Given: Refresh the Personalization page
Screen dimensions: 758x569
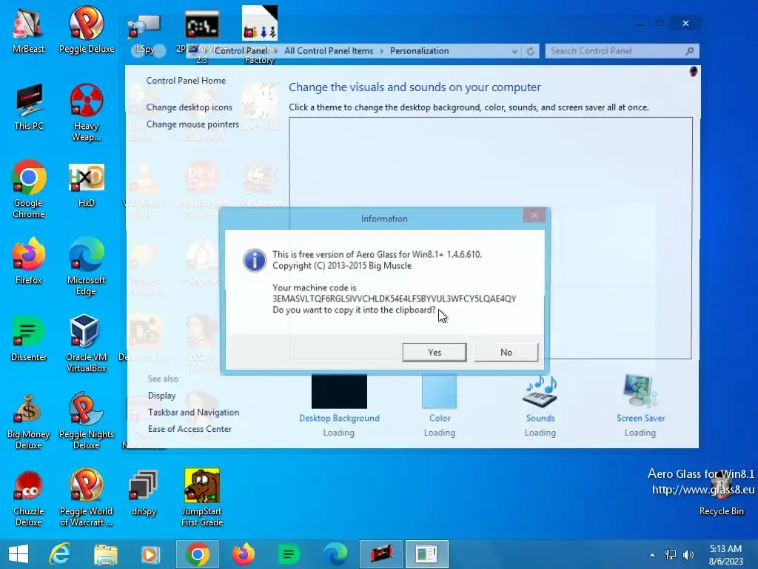Looking at the screenshot, I should [x=530, y=51].
